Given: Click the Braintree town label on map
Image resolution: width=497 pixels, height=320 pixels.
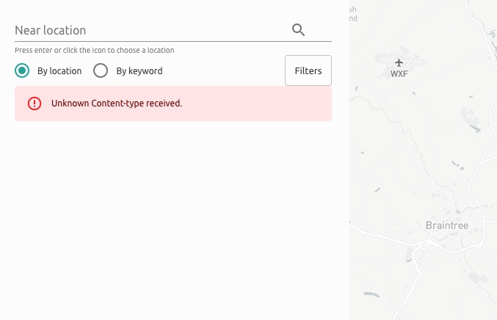Looking at the screenshot, I should coord(447,225).
